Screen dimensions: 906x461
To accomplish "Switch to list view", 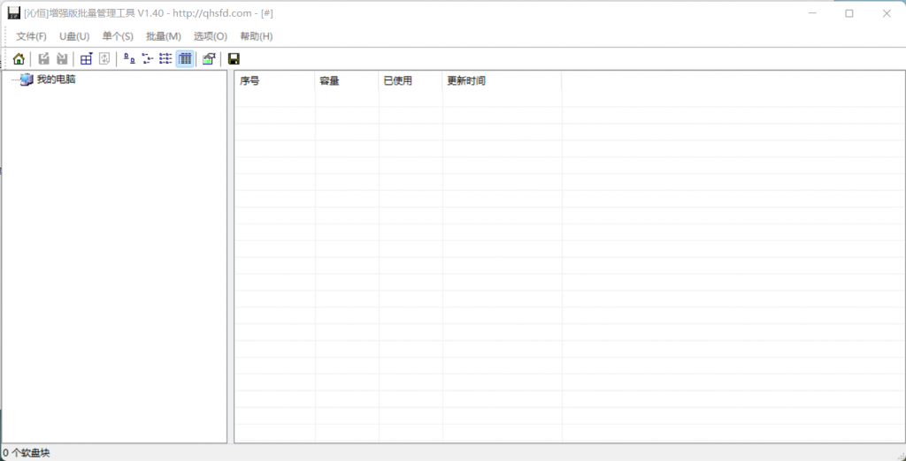I will [x=165, y=59].
